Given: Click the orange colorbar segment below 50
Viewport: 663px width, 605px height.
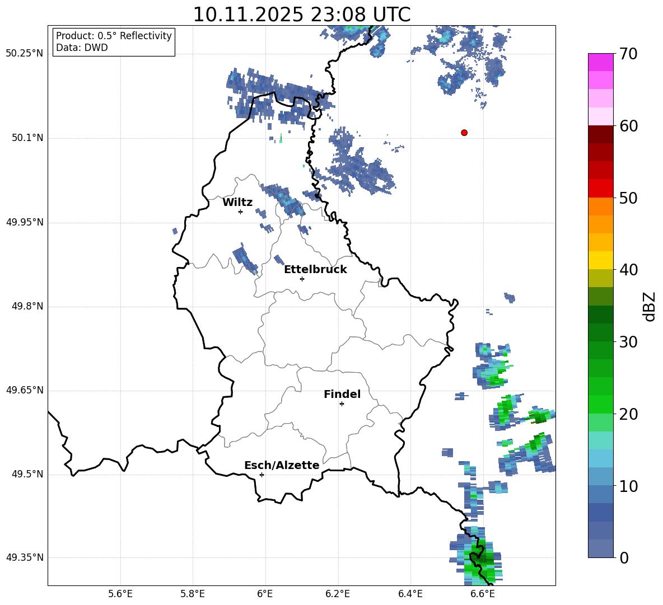Looking at the screenshot, I should (600, 207).
